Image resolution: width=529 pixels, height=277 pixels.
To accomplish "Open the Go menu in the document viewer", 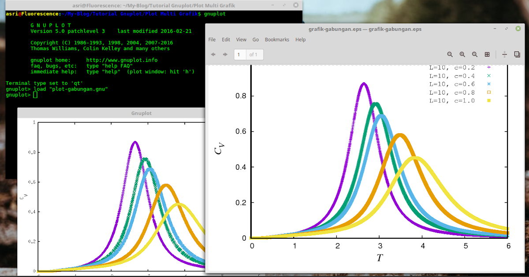I will [255, 40].
